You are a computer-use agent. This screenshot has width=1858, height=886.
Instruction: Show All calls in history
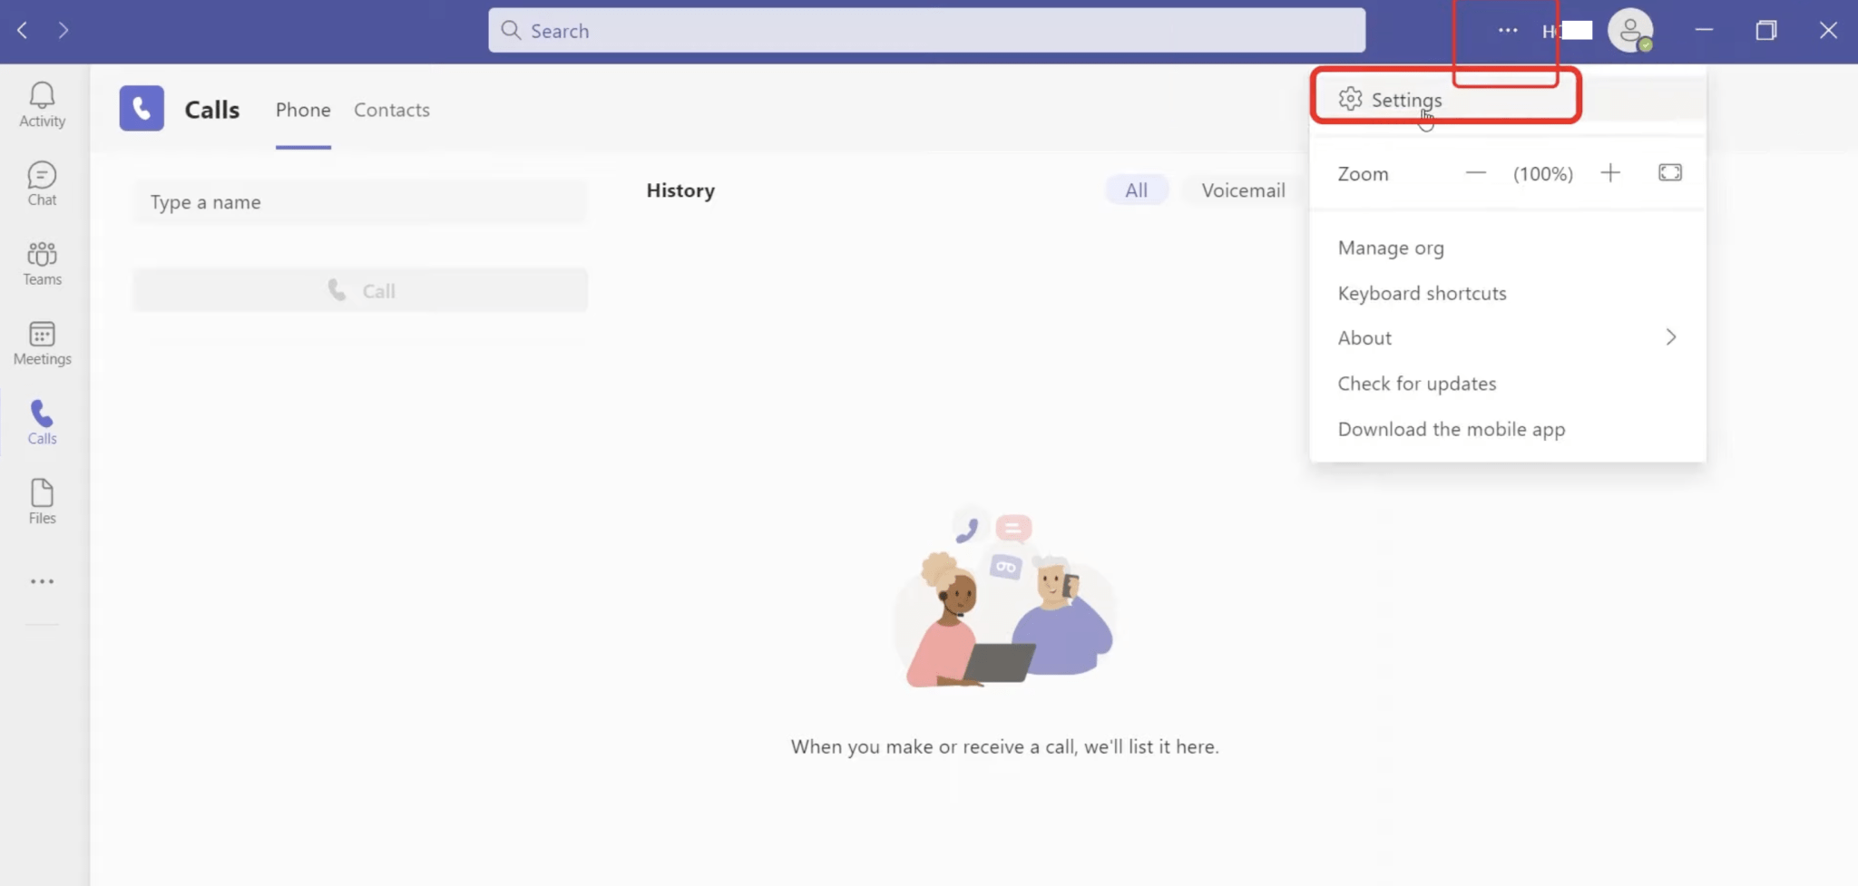tap(1136, 190)
